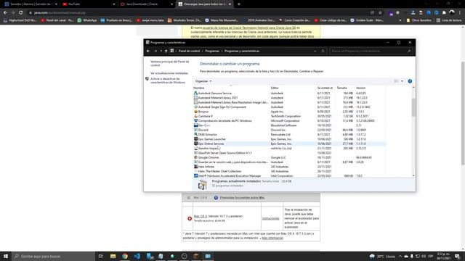Open Ventana principal del Panel de control link
The height and width of the screenshot is (261, 465).
[169, 63]
